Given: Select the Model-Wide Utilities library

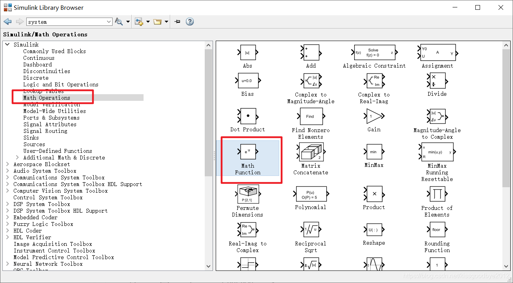Looking at the screenshot, I should tap(54, 111).
